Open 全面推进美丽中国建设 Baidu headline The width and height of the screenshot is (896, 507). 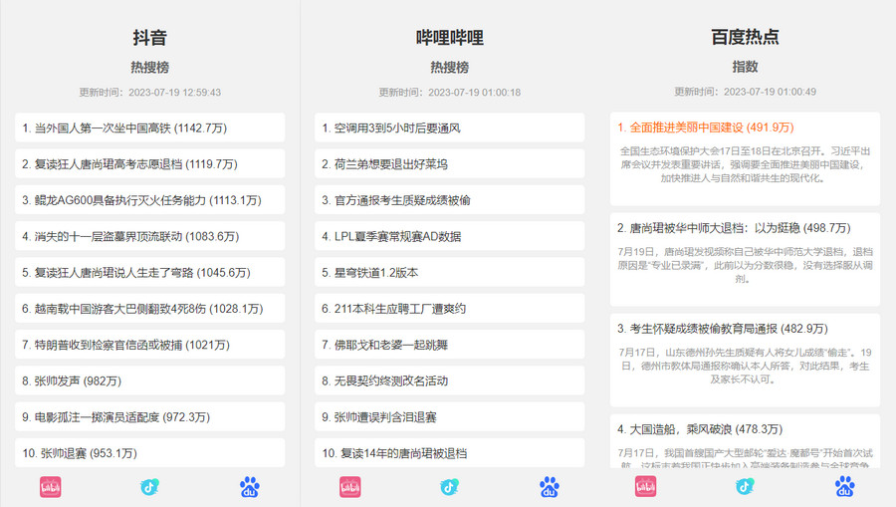pyautogui.click(x=705, y=127)
